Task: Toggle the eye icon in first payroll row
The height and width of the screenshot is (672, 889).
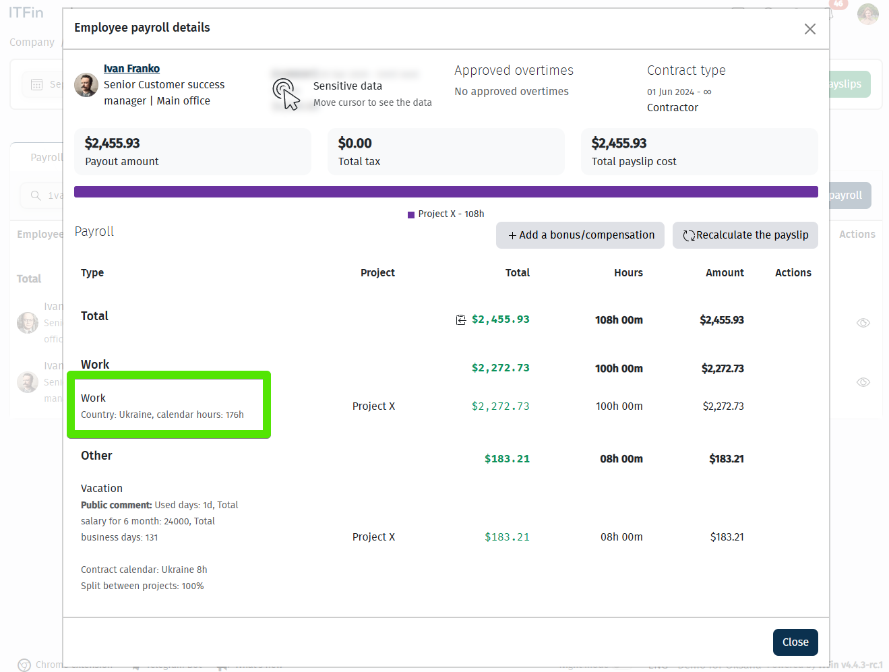Action: [x=863, y=323]
